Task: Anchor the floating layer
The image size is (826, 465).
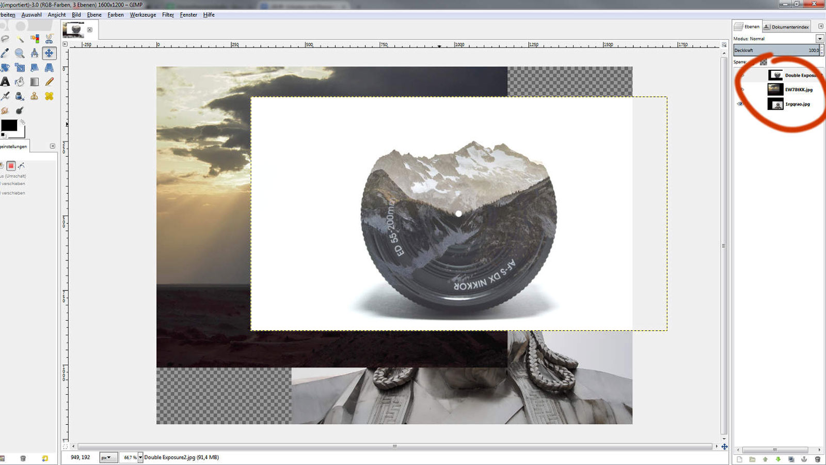Action: click(804, 459)
